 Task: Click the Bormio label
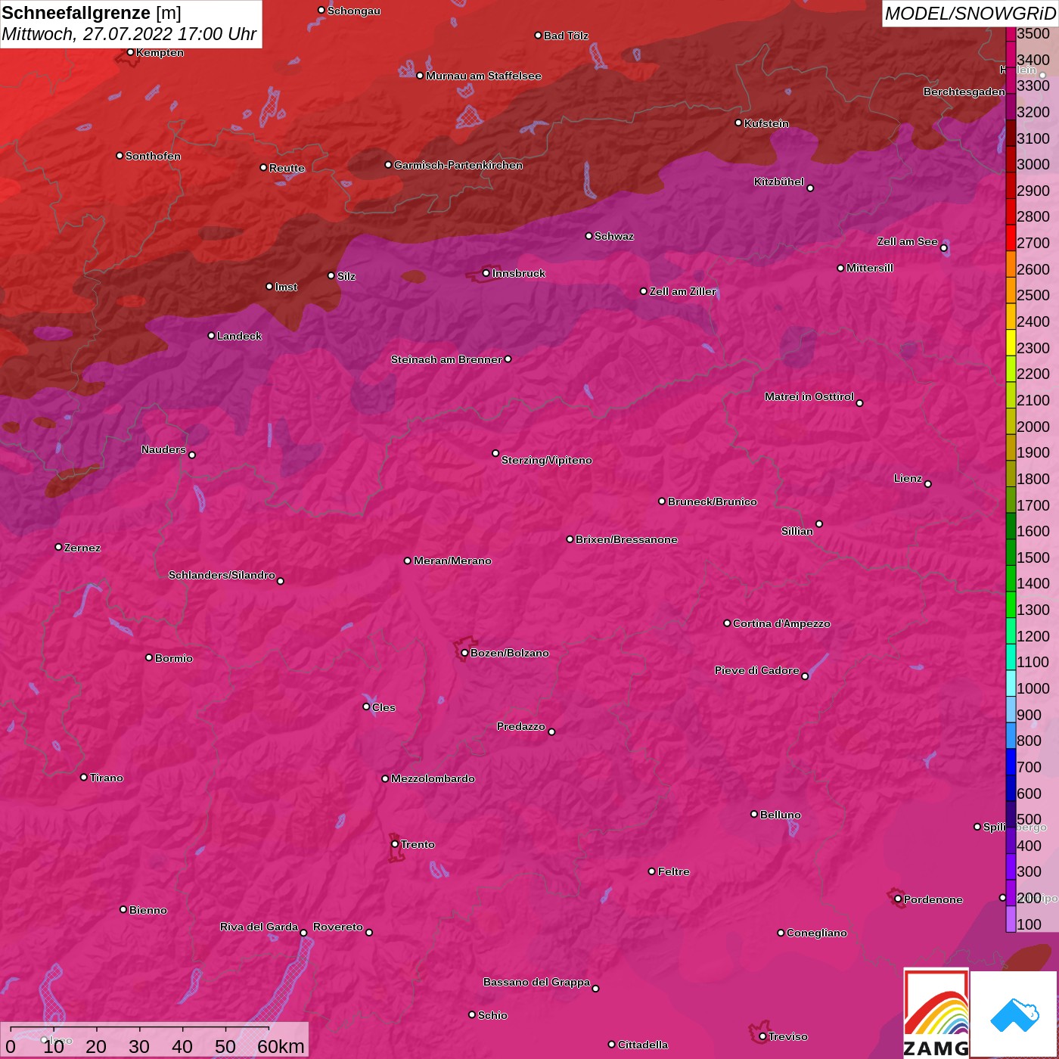coord(174,658)
